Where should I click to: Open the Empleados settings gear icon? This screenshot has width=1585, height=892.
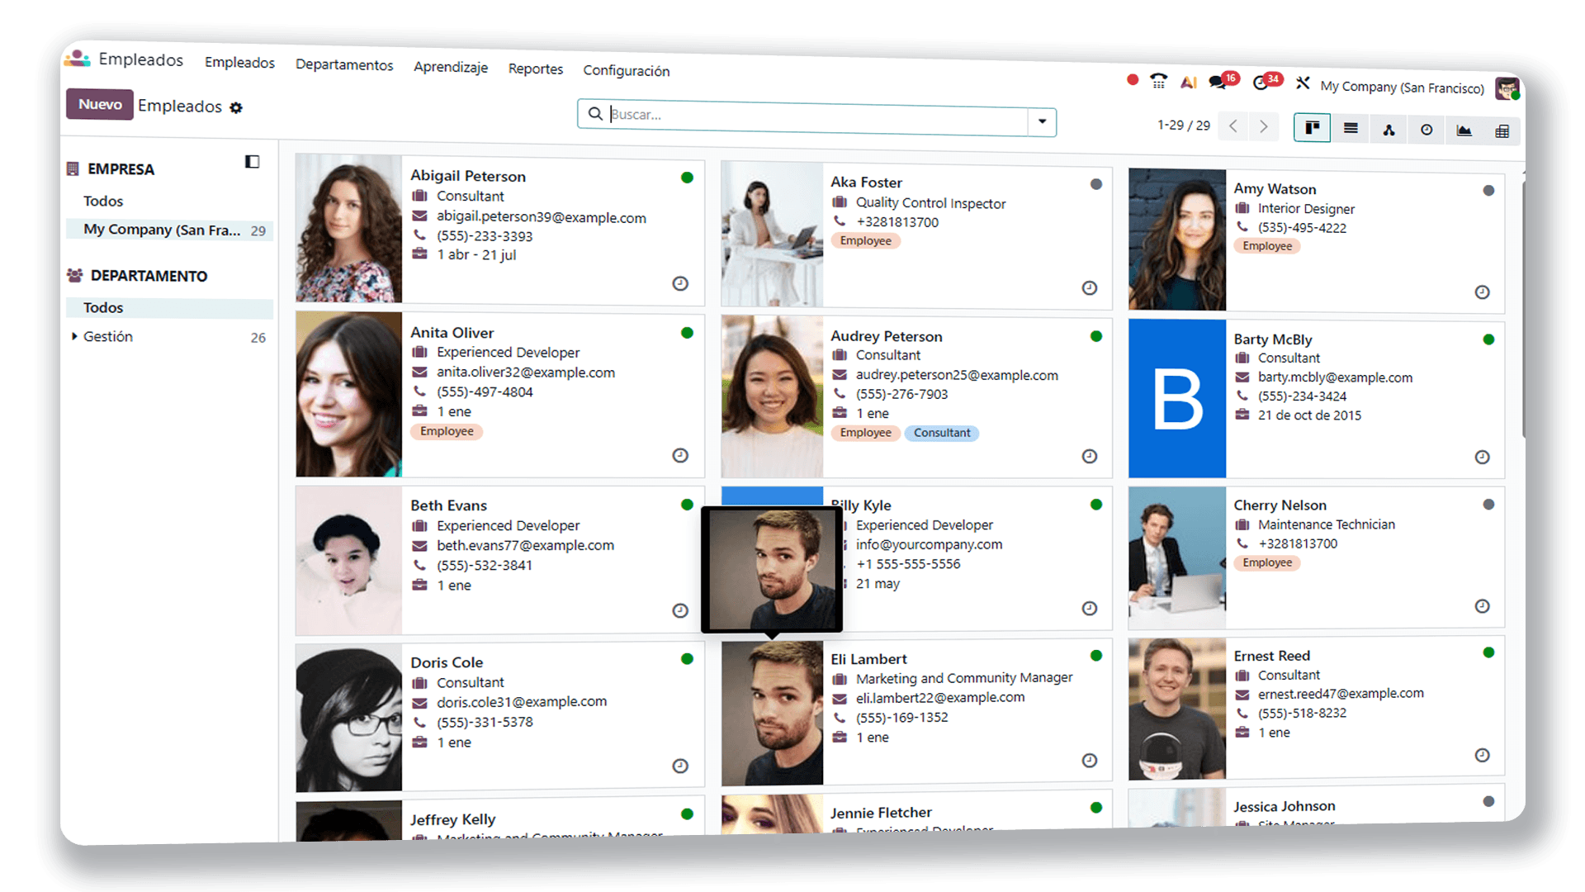coord(236,107)
